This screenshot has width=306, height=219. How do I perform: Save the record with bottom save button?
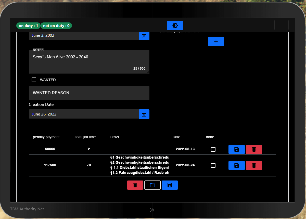tap(170, 185)
